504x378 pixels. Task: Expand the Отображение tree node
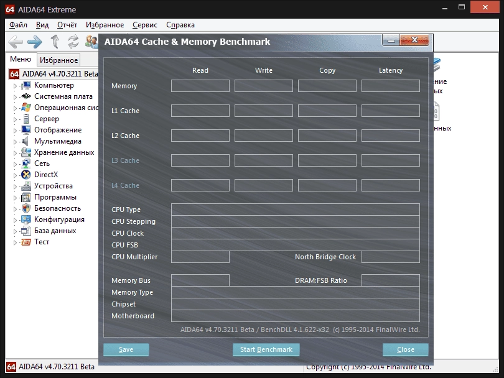click(x=15, y=131)
